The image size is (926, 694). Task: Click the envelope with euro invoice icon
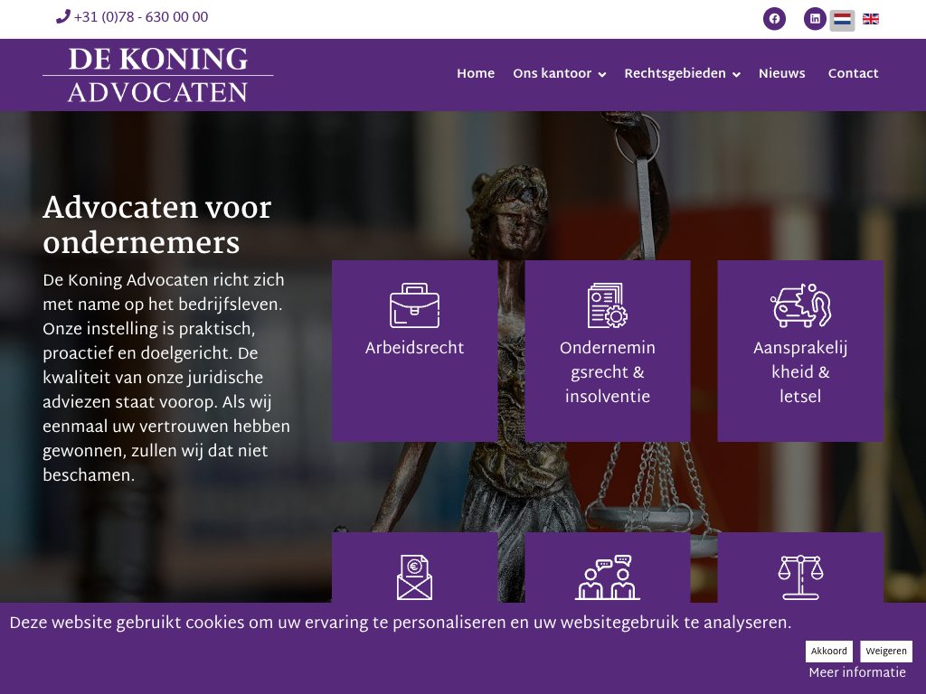tap(414, 577)
